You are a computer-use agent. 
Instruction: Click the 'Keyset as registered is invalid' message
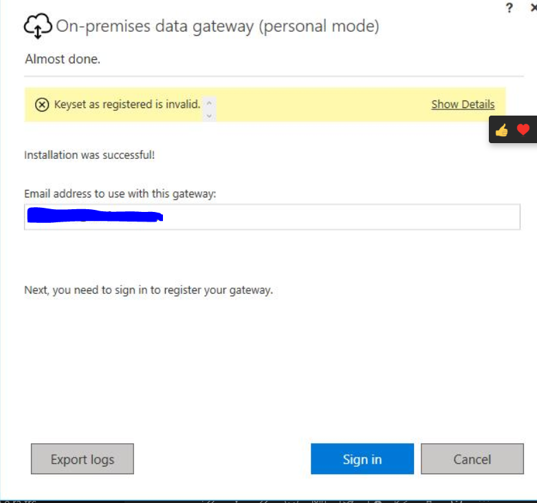click(127, 105)
